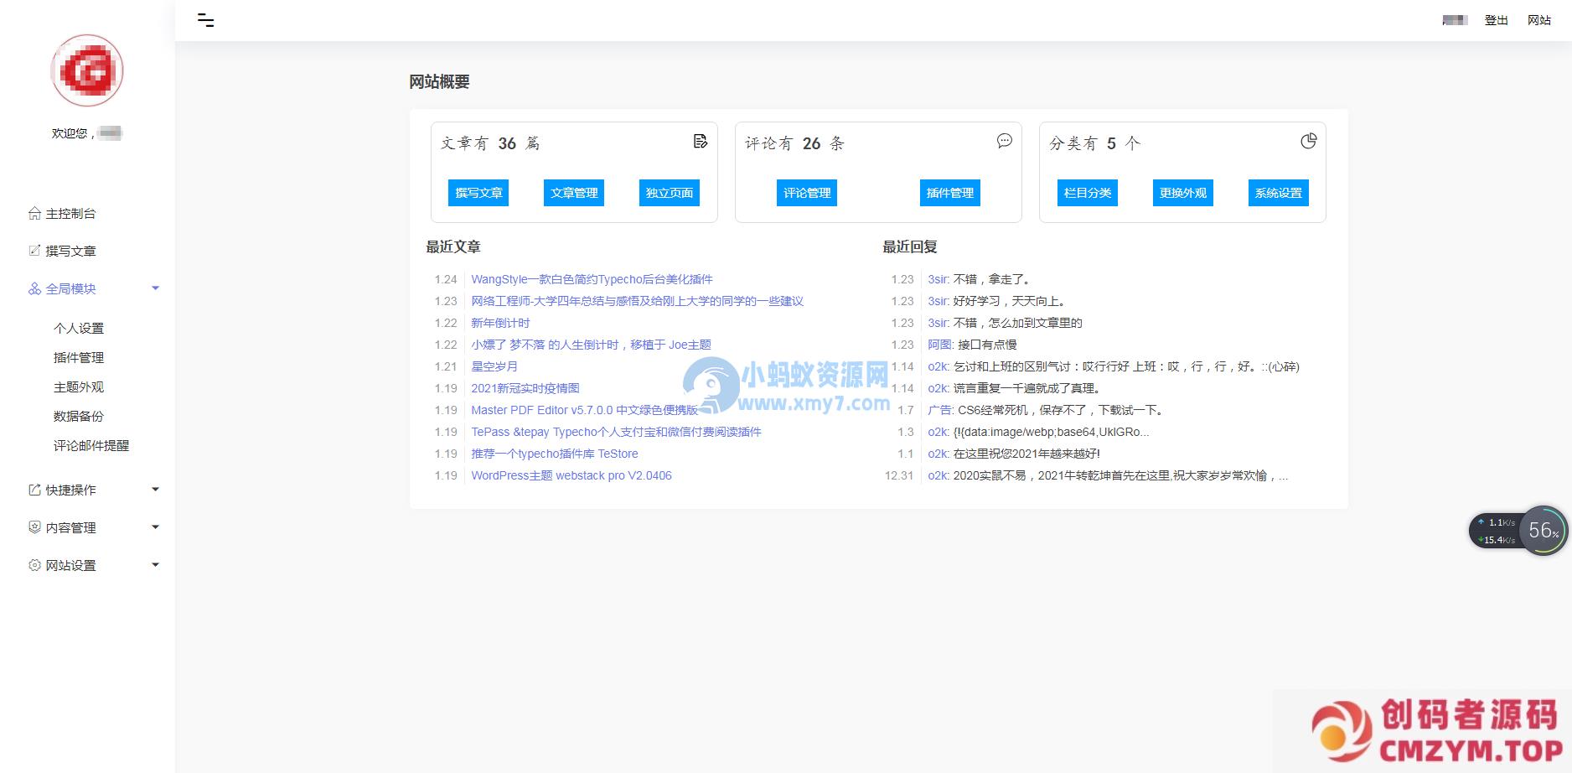This screenshot has width=1572, height=773.
Task: Click the blue 文章管理 button
Action: (x=574, y=193)
